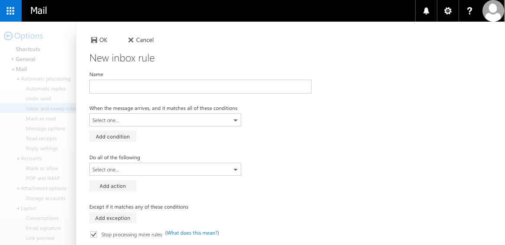The width and height of the screenshot is (505, 245).
Task: Open the settings gear menu
Action: point(448,11)
